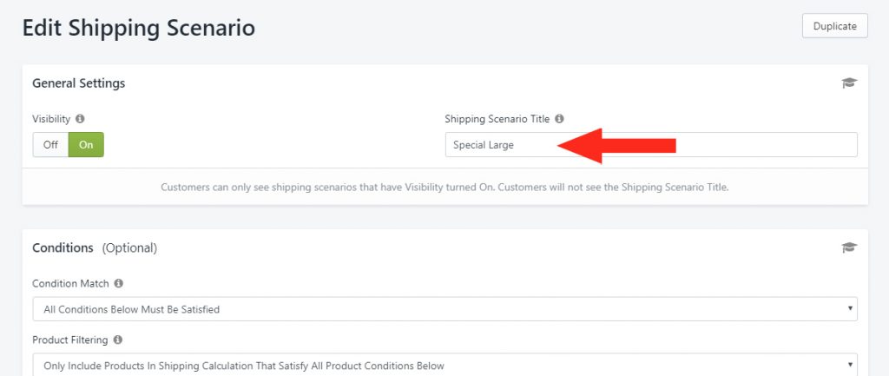Screen dimensions: 889x376
Task: Turn Visibility On with green button
Action: click(86, 145)
